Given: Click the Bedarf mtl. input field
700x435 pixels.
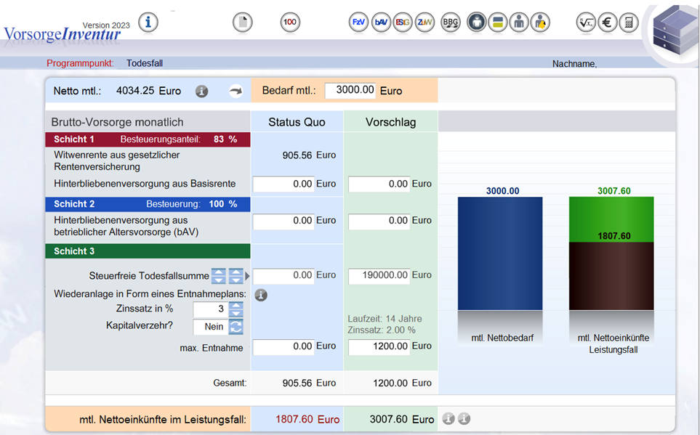Looking at the screenshot, I should [x=351, y=91].
